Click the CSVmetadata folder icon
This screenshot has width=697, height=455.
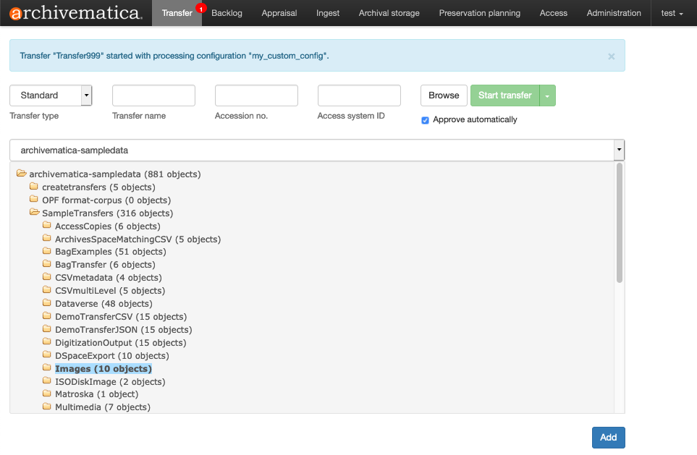(x=48, y=277)
